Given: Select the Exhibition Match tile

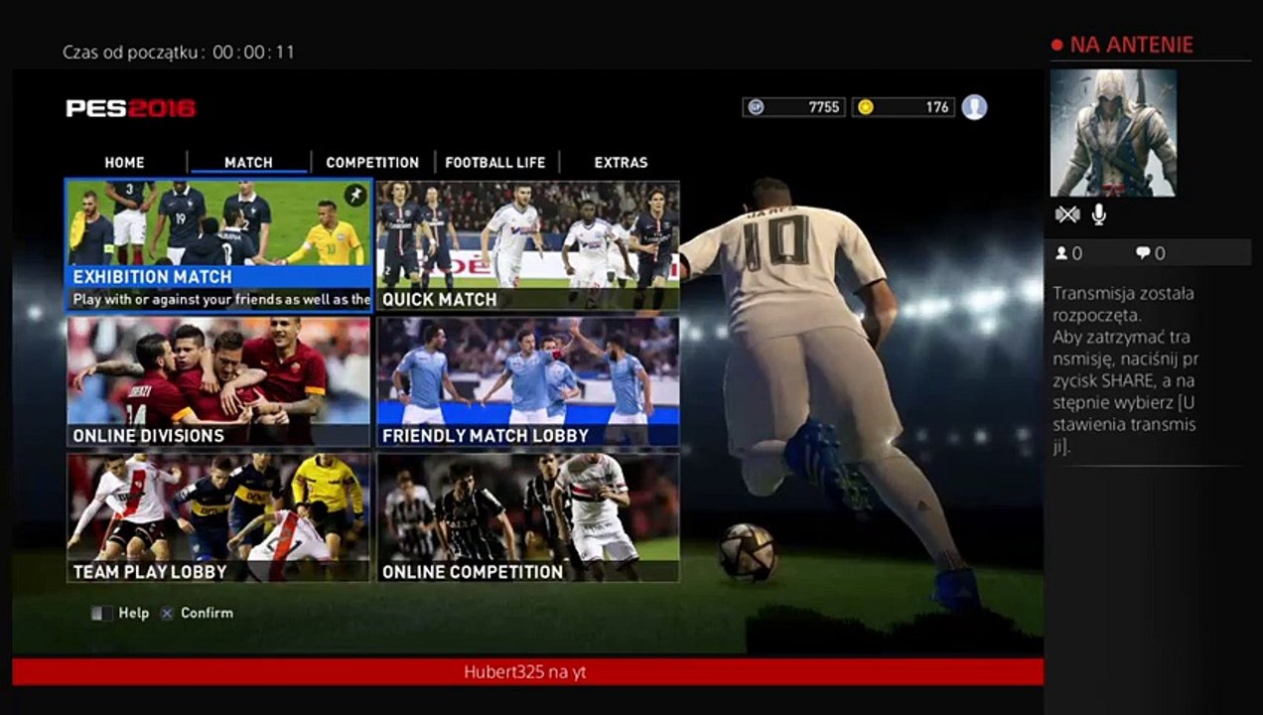Looking at the screenshot, I should [x=218, y=245].
